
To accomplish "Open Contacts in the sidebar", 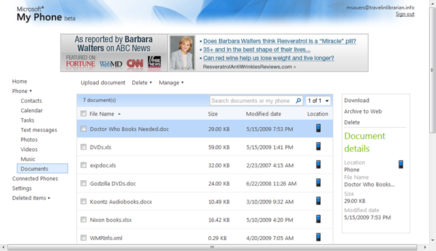I will click(31, 101).
